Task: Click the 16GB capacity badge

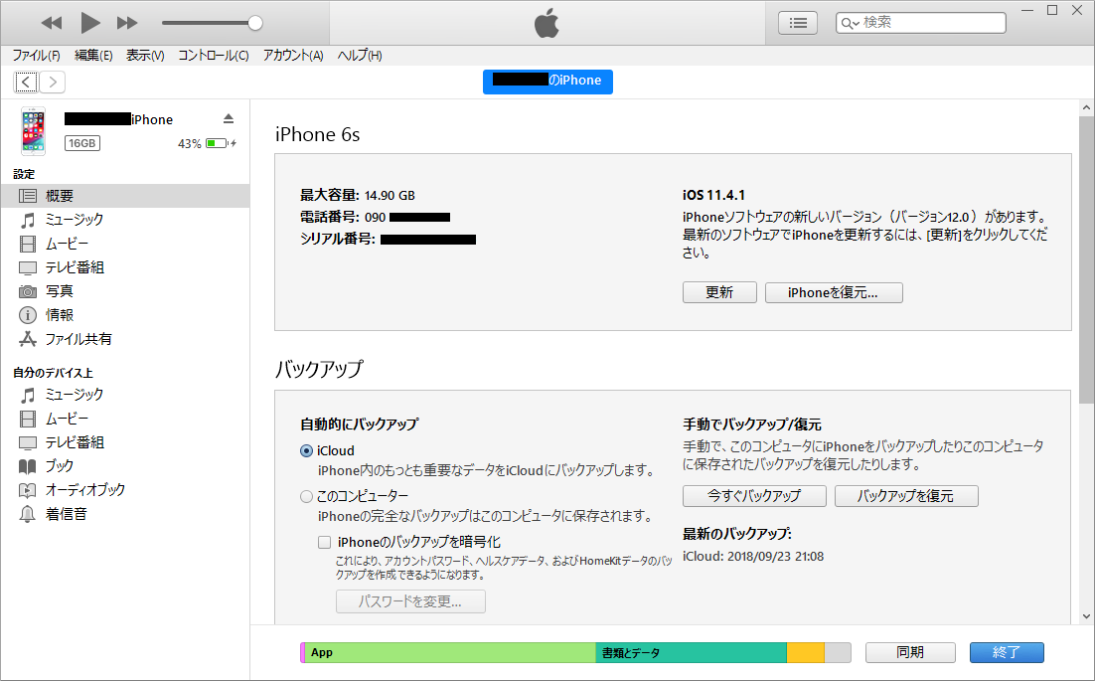Action: click(82, 143)
